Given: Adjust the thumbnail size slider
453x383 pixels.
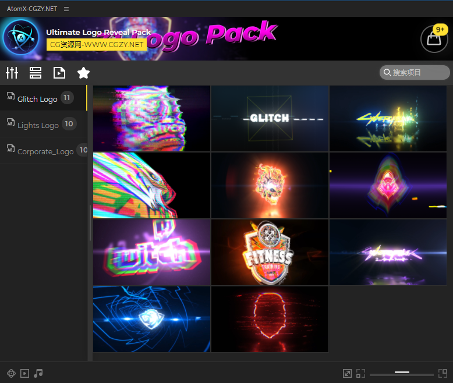Looking at the screenshot, I should click(x=402, y=373).
